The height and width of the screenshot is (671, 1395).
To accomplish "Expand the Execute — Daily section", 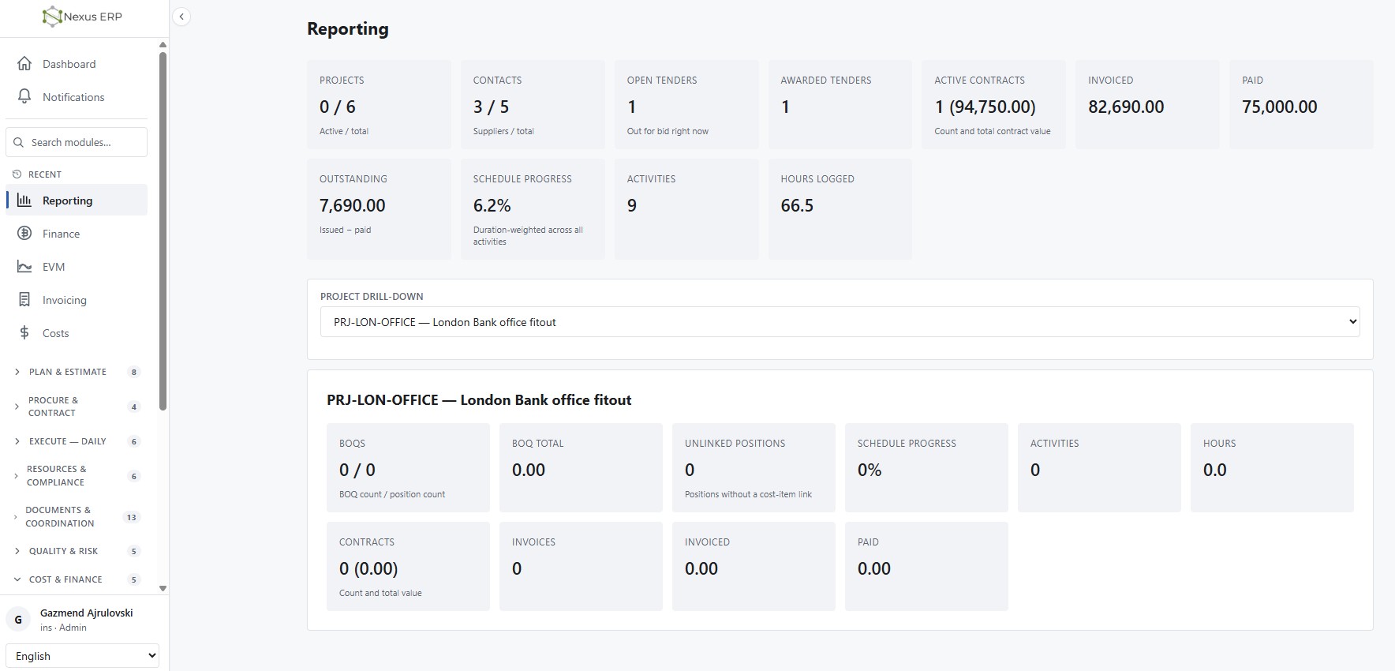I will pyautogui.click(x=76, y=441).
